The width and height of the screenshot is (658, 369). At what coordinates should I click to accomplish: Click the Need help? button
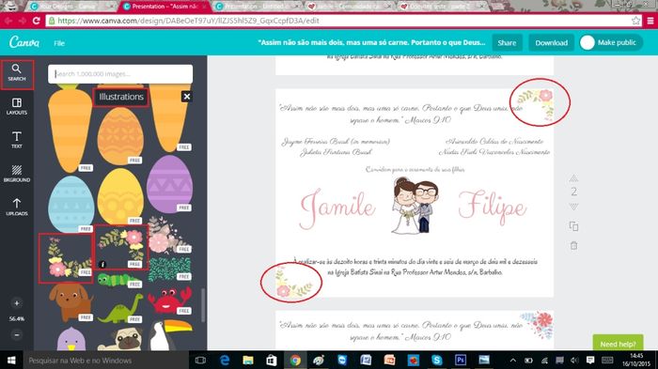coord(618,344)
